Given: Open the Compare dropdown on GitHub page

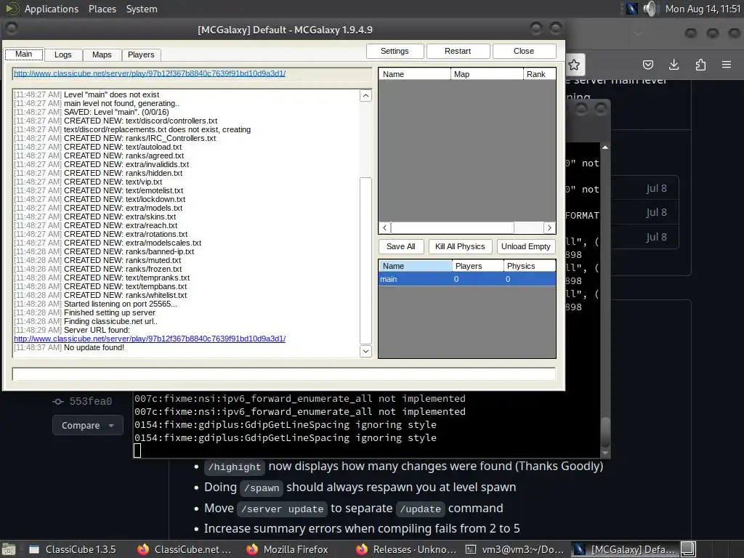Looking at the screenshot, I should [88, 425].
